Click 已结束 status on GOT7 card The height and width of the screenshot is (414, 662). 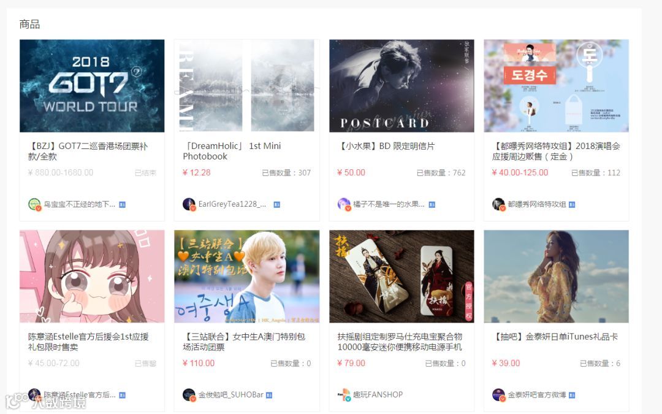tap(146, 173)
